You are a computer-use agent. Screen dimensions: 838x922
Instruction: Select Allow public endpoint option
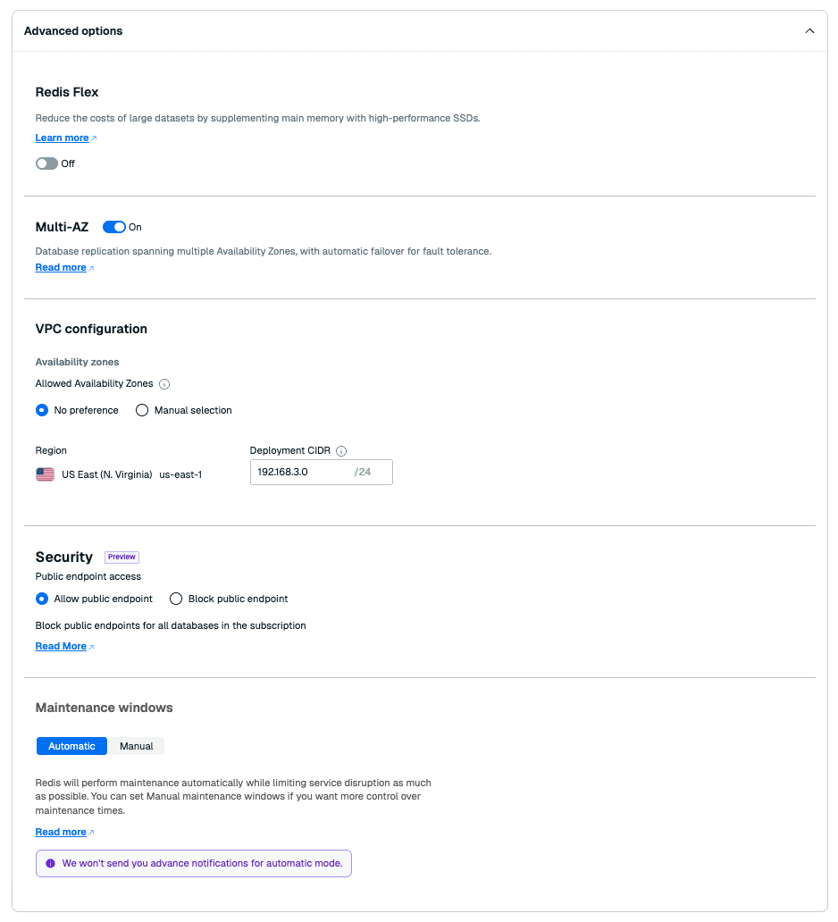[x=42, y=599]
